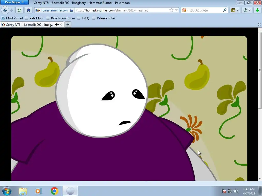
Task: Click the search magnifier icon
Action: [225, 10]
